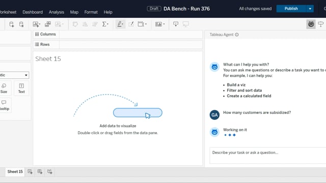This screenshot has width=326, height=183.
Task: Click the Duplicate sheet icon
Action: [x=48, y=24]
